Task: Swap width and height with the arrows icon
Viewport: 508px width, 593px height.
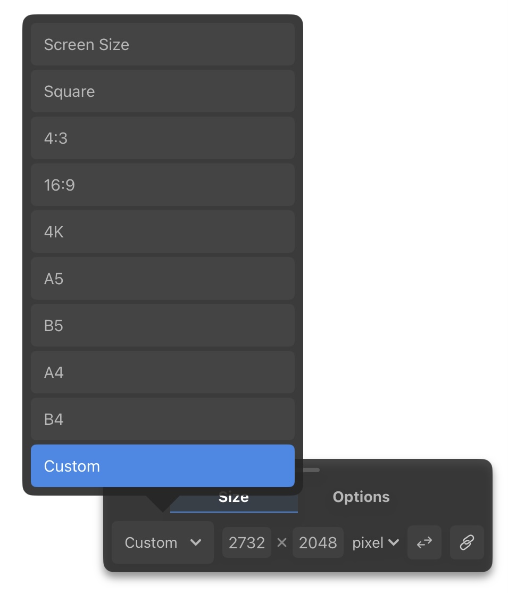Action: pyautogui.click(x=424, y=542)
